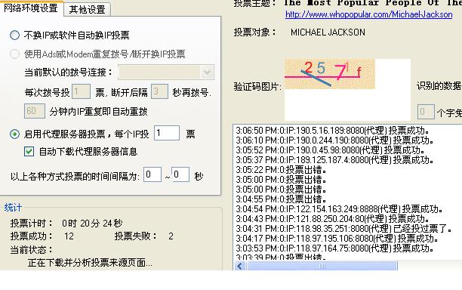Click the character count field below 识别的数据
This screenshot has width=462, height=290.
pos(426,112)
